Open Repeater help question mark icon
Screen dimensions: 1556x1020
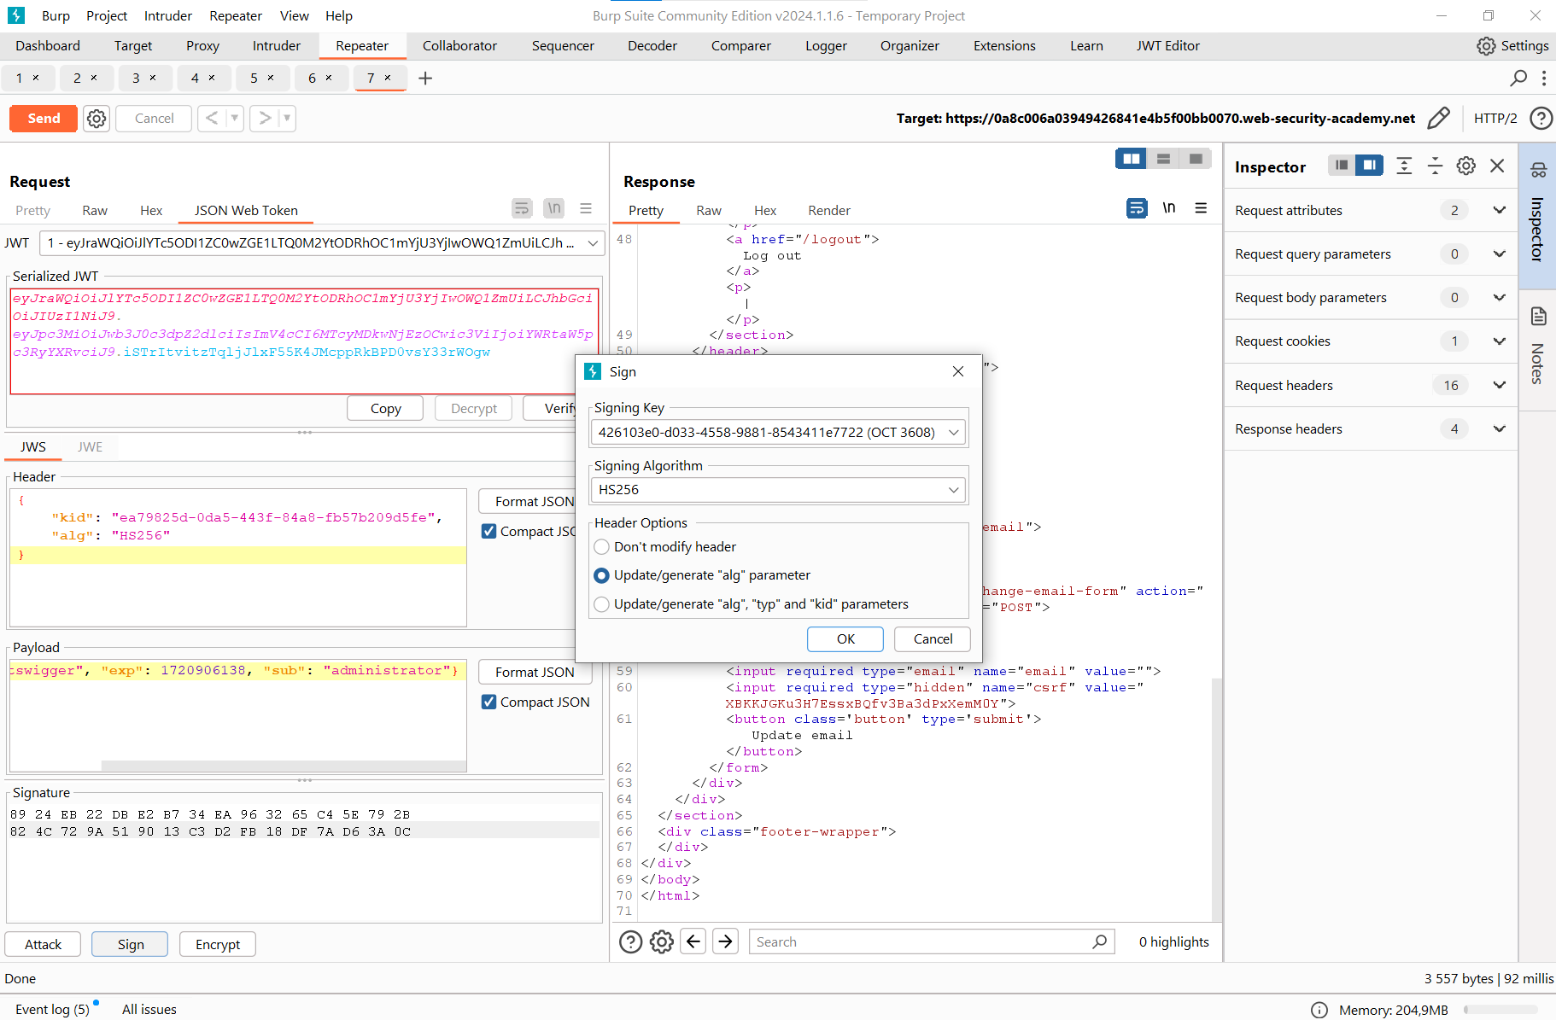(1541, 119)
